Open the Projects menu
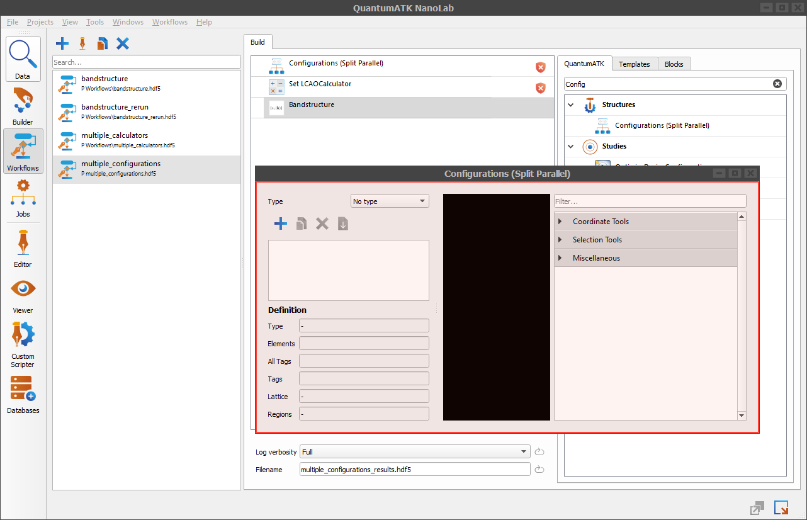The width and height of the screenshot is (807, 520). (40, 22)
